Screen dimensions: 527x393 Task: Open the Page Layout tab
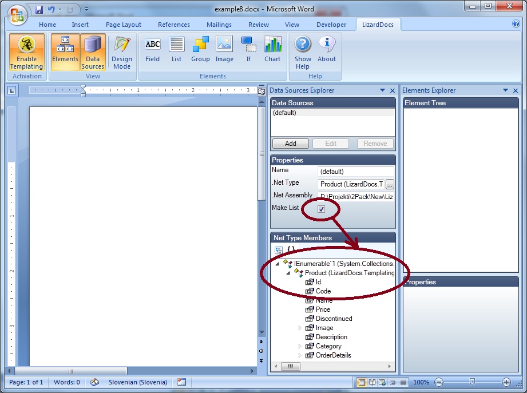coord(124,25)
